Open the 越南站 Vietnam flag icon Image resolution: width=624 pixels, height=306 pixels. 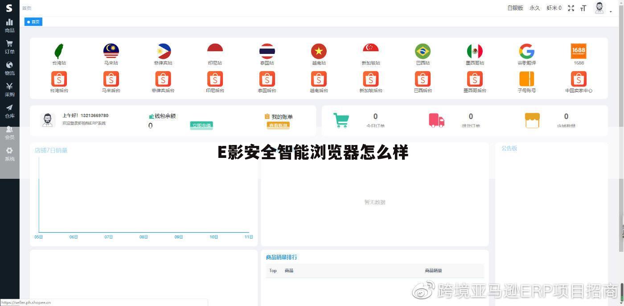[319, 52]
